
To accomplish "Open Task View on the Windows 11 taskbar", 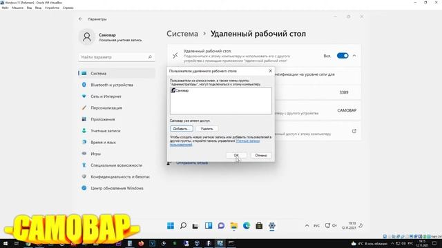I will click(x=195, y=225).
